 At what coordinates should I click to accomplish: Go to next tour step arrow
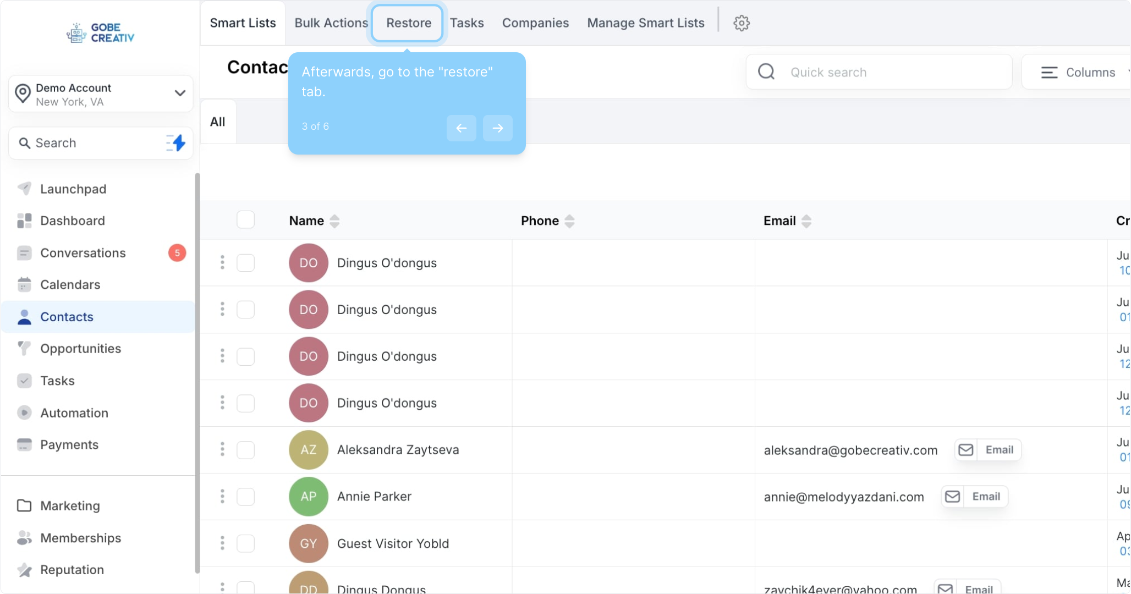(x=497, y=128)
